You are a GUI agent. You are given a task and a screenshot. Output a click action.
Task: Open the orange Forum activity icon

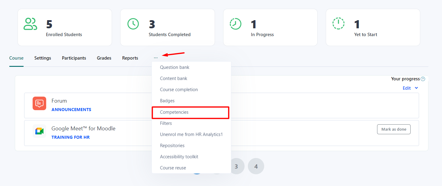(x=39, y=103)
